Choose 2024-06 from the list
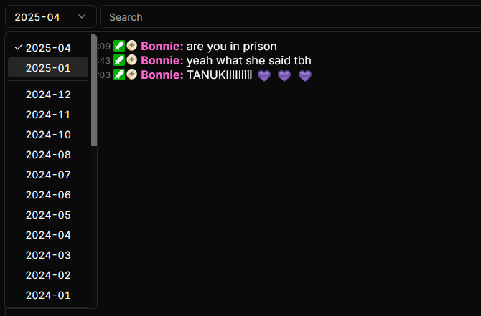This screenshot has height=316, width=481. [x=48, y=195]
